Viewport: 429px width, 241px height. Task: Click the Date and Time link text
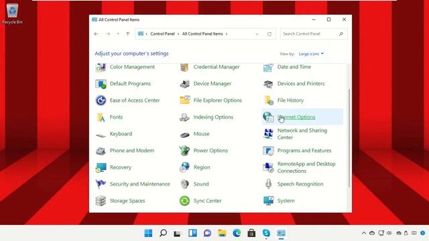click(294, 67)
